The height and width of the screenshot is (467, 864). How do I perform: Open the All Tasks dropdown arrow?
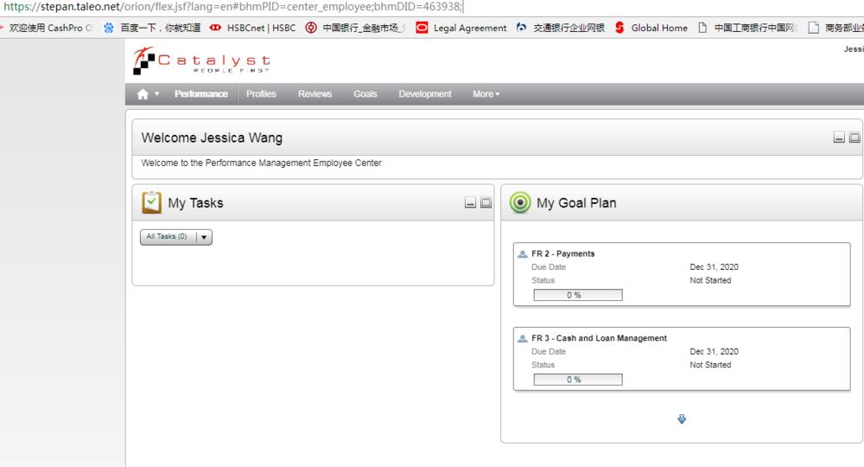pos(204,237)
